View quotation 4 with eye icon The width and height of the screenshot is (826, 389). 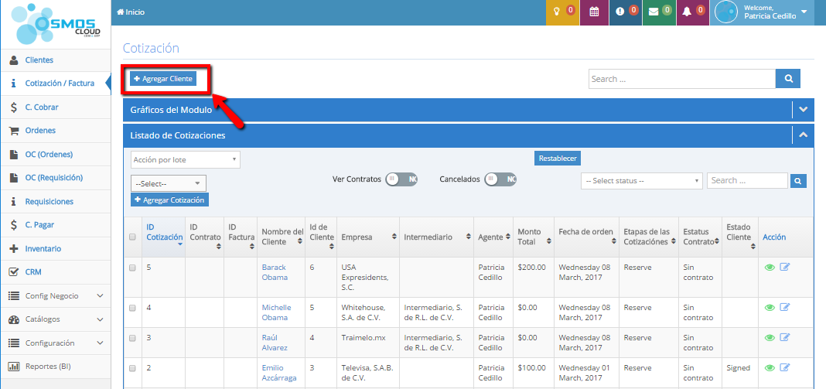click(x=770, y=307)
